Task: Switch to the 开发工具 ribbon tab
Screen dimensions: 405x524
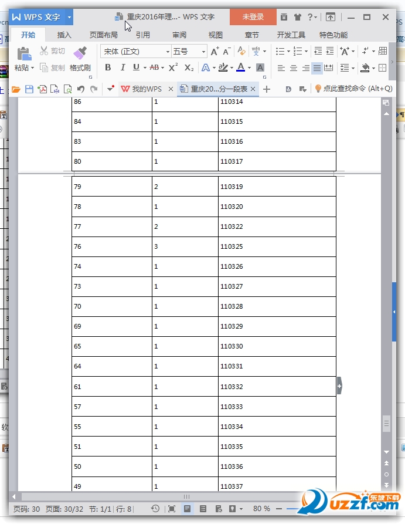Action: click(x=291, y=35)
